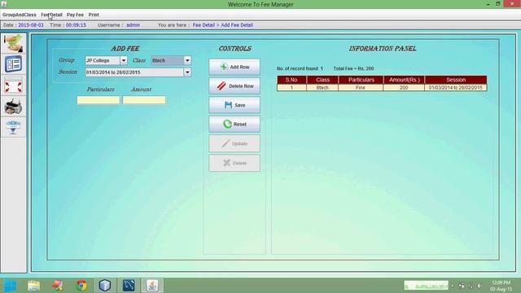Image resolution: width=521 pixels, height=293 pixels.
Task: Click the admin username text
Action: (x=133, y=25)
